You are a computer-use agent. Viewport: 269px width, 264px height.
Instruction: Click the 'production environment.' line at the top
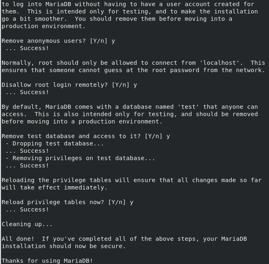coord(44,26)
